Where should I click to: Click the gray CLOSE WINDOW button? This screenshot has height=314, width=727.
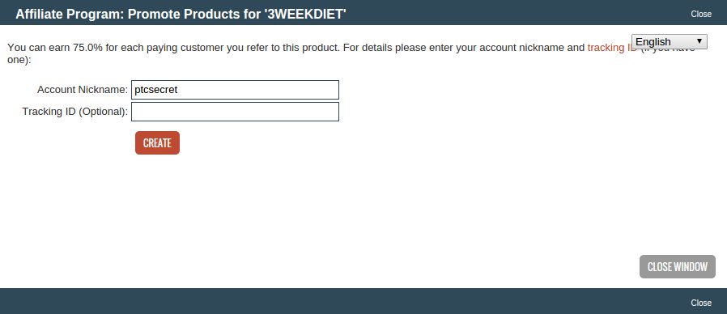click(678, 267)
